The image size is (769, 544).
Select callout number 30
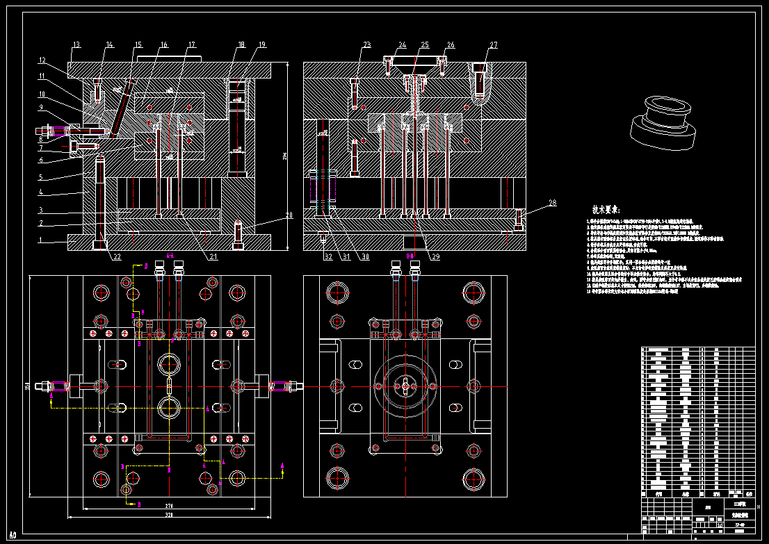(x=365, y=256)
